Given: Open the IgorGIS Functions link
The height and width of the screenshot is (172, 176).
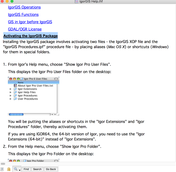Looking at the screenshot, I should 23,15.
